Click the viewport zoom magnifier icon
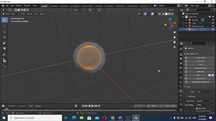Viewport: 216px width, 121px height. pyautogui.click(x=174, y=33)
